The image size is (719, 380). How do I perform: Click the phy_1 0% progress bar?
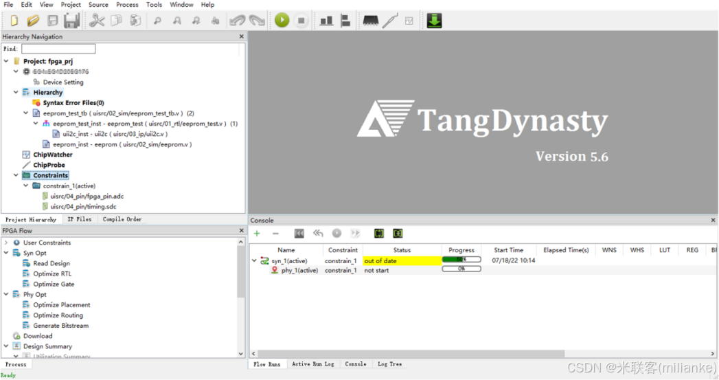point(461,269)
